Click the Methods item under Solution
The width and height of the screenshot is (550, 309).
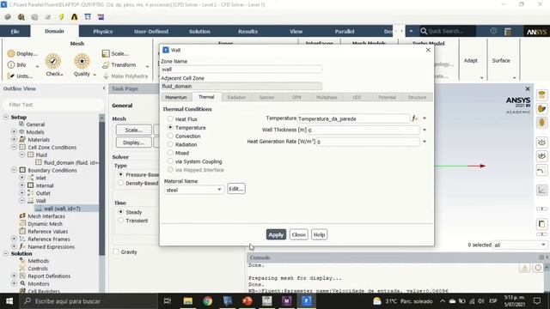[38, 261]
